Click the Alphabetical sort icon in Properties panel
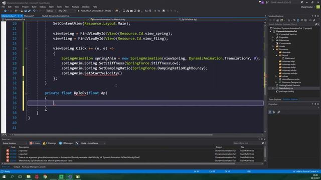Image resolution: width=321 pixels, height=180 pixels. pos(274,112)
